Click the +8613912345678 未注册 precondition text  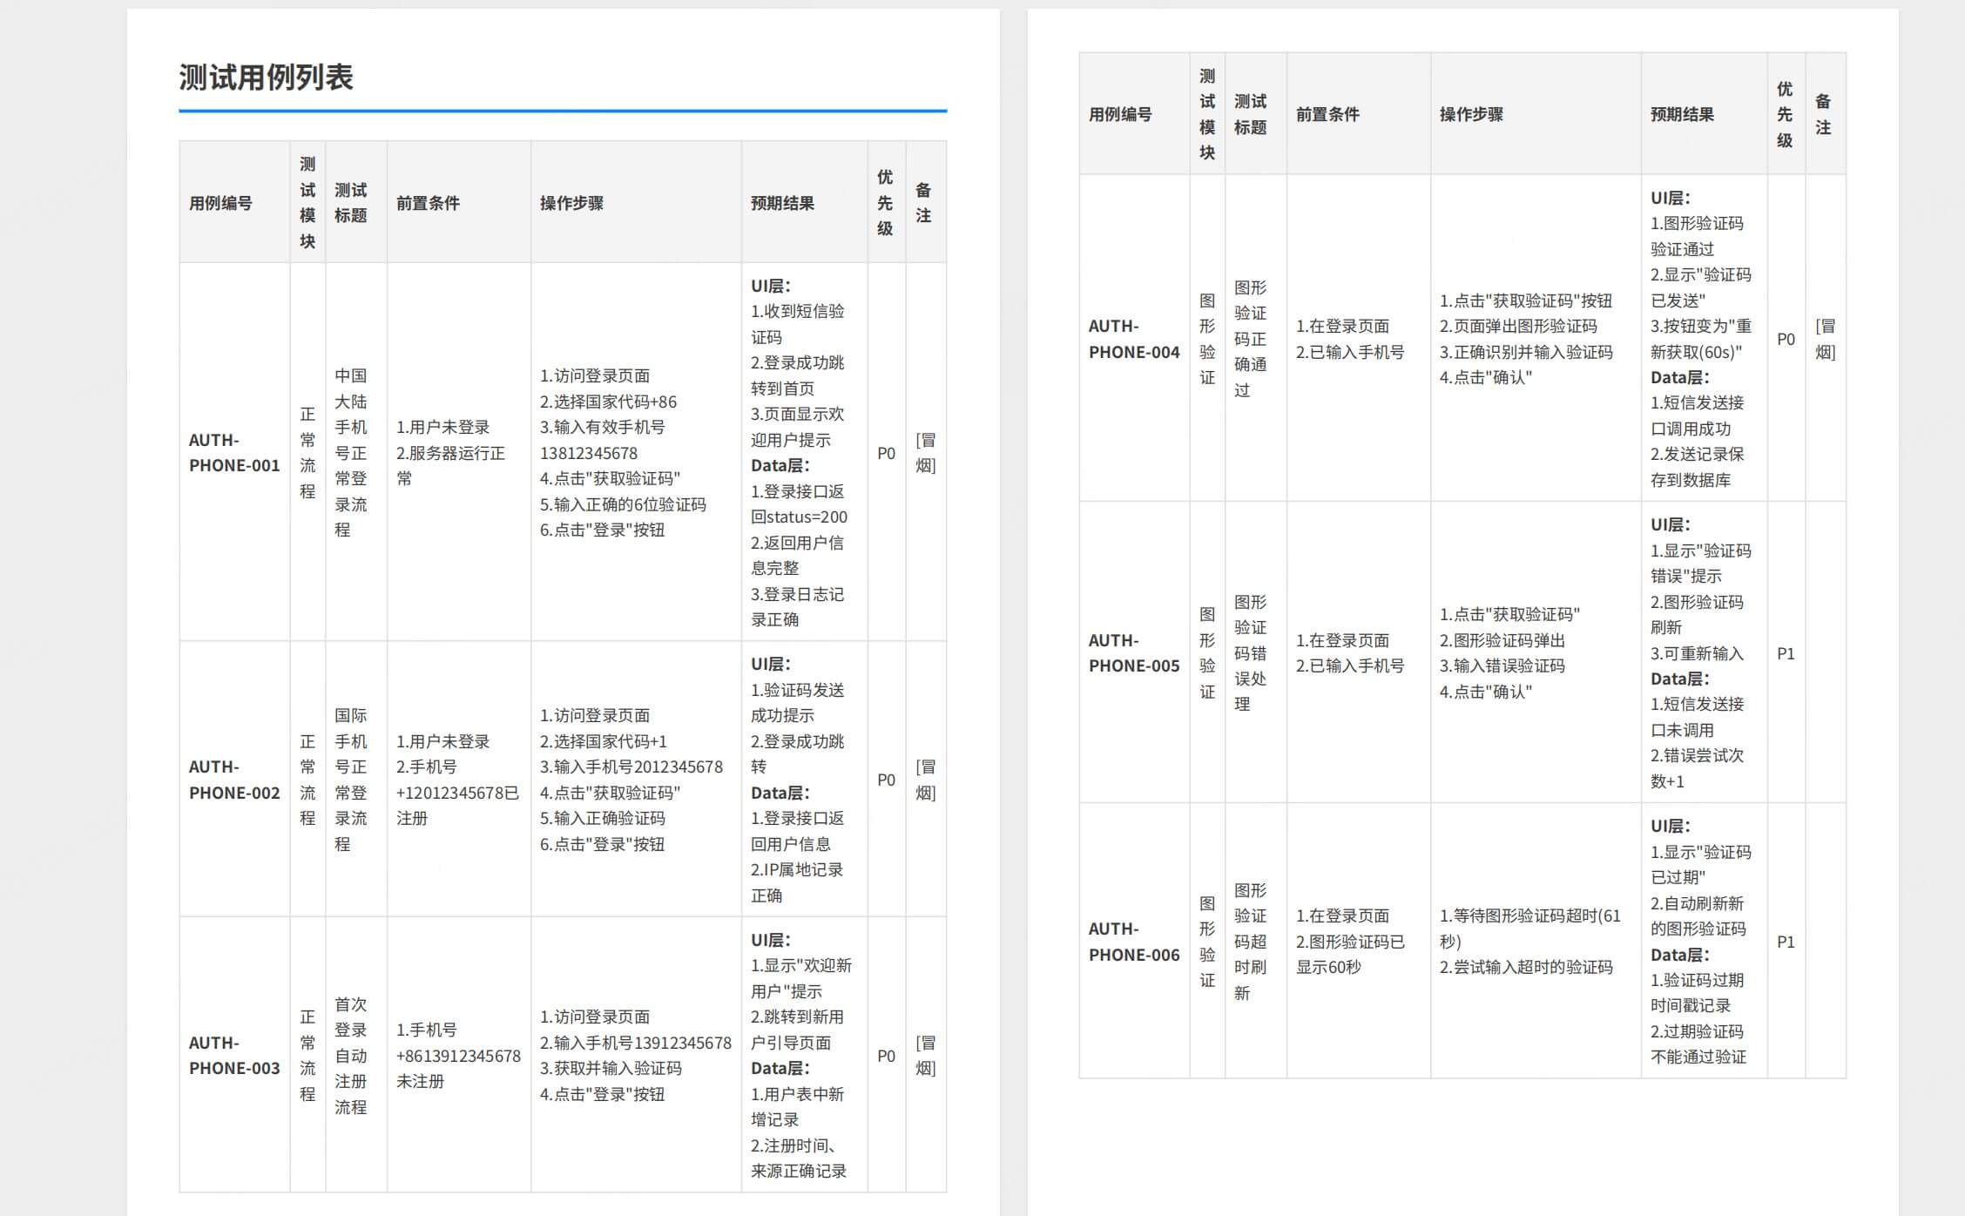pyautogui.click(x=458, y=1057)
